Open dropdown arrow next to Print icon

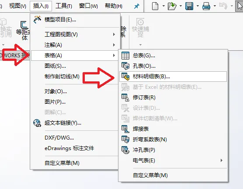click(215, 6)
